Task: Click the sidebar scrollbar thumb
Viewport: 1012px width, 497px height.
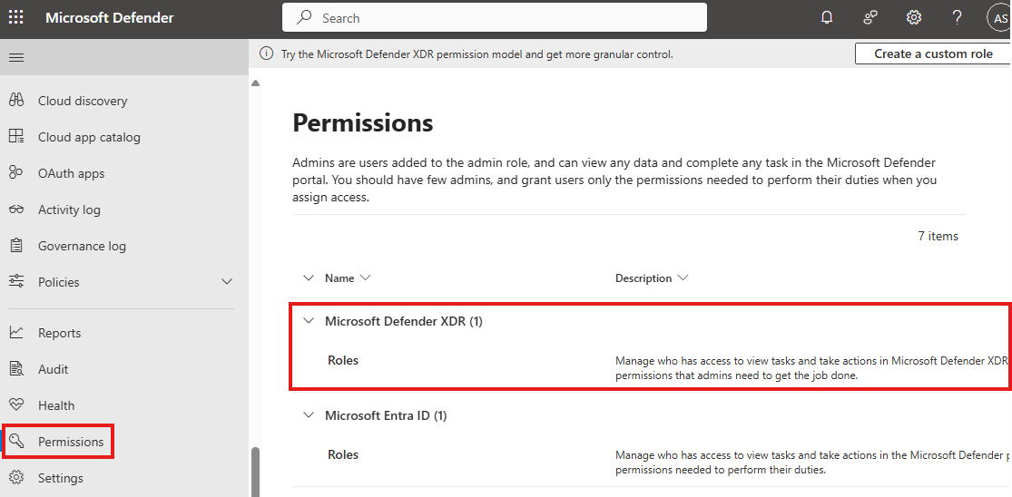Action: [x=255, y=472]
